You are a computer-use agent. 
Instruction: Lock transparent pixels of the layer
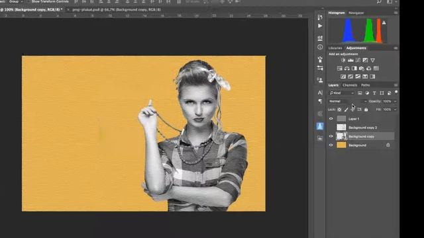click(339, 110)
